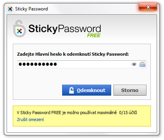
Task: Click the empty space left of the Odemknout button
Action: pyautogui.click(x=38, y=90)
